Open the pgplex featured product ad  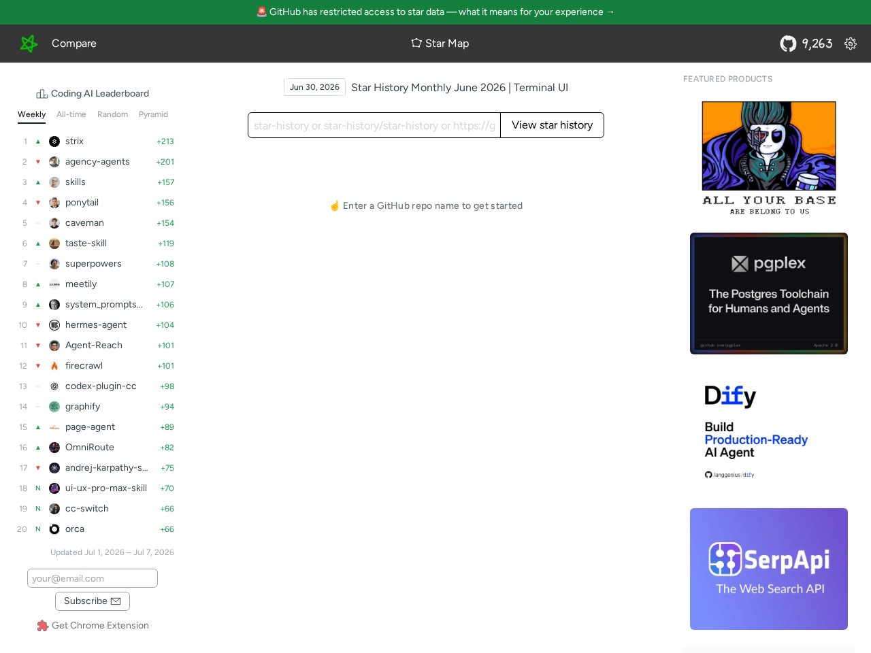(769, 294)
